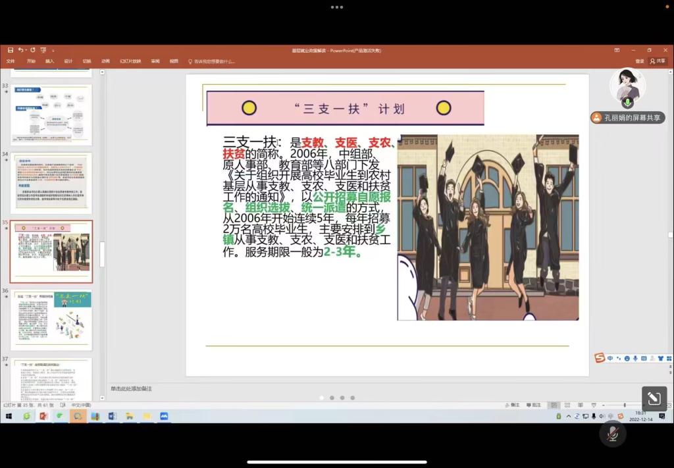The image size is (674, 468).
Task: Open Word from the Windows taskbar
Action: point(112,416)
